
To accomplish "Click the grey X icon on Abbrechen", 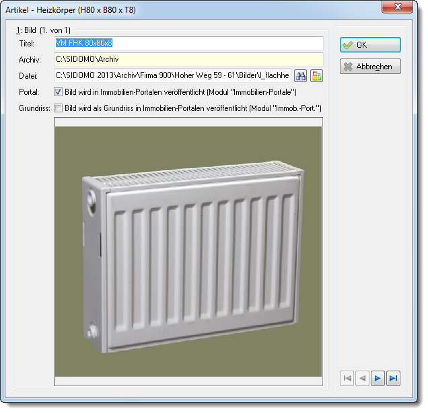I will click(348, 67).
